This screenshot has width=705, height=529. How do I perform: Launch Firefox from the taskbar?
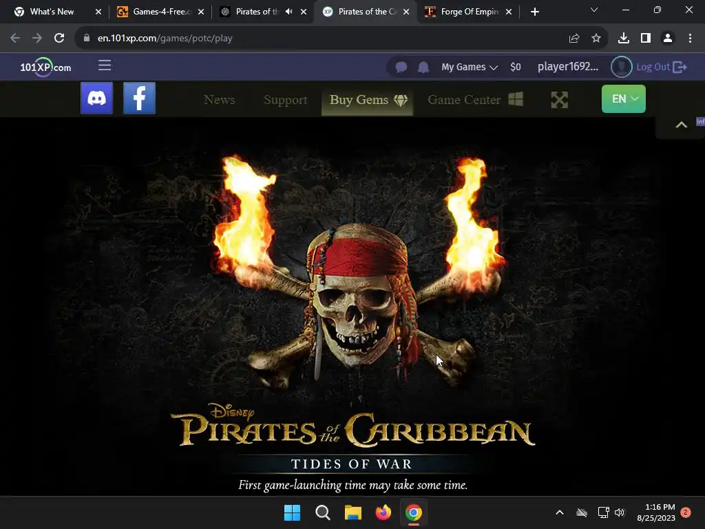pyautogui.click(x=383, y=512)
